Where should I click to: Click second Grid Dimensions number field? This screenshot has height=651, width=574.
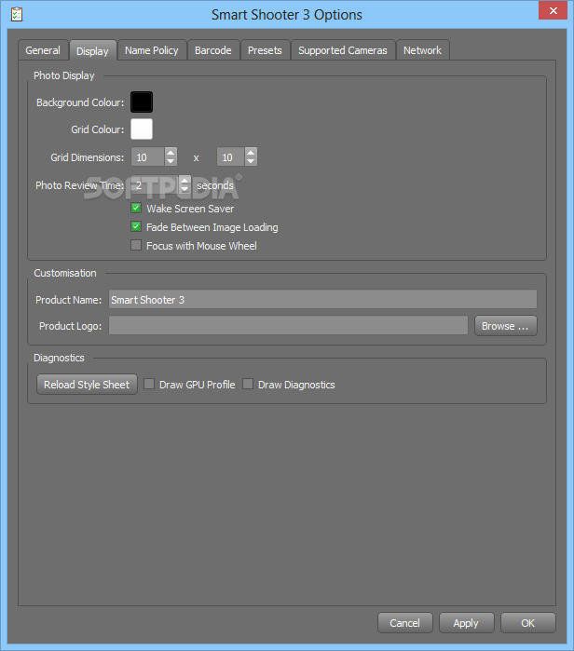tap(231, 157)
